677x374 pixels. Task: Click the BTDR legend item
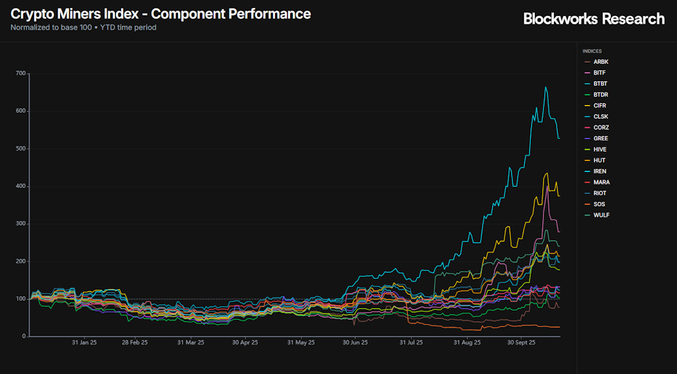click(600, 95)
